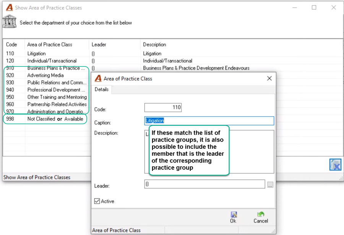Click the export list icon in Show Area window
Screen dimensions: 344x235
(x=335, y=165)
